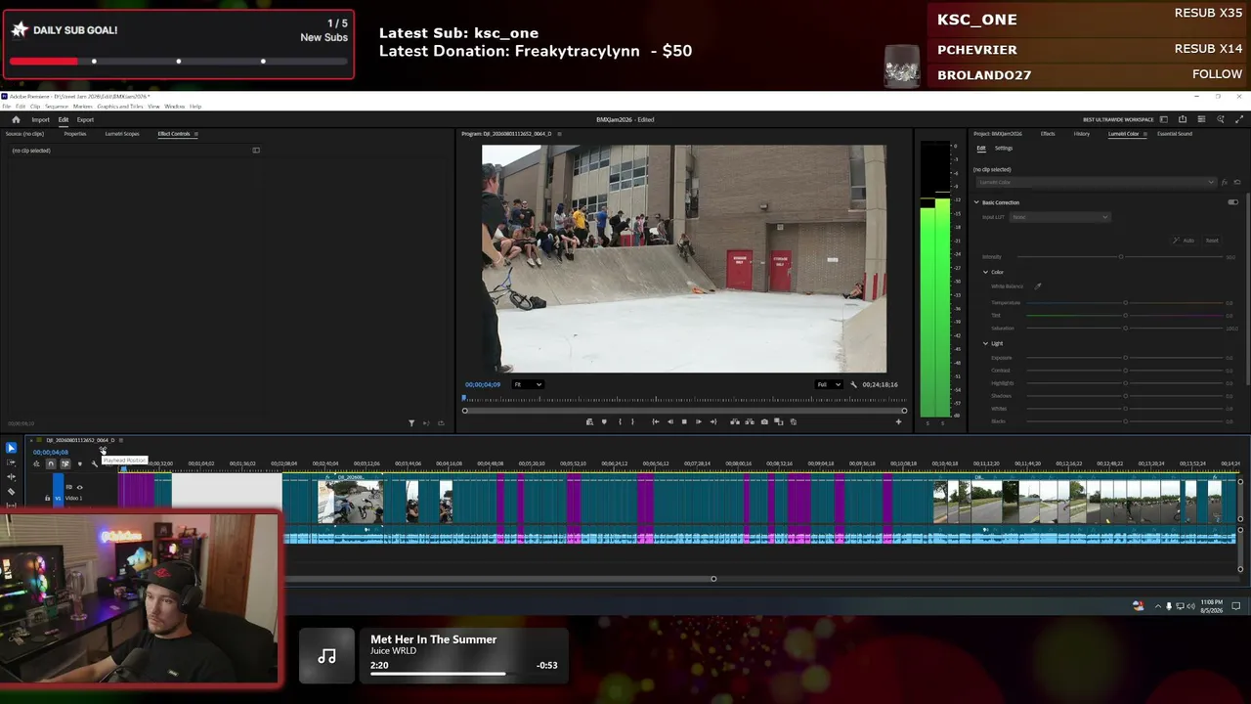
Task: Click the Exposure slider handle
Action: pos(1125,358)
